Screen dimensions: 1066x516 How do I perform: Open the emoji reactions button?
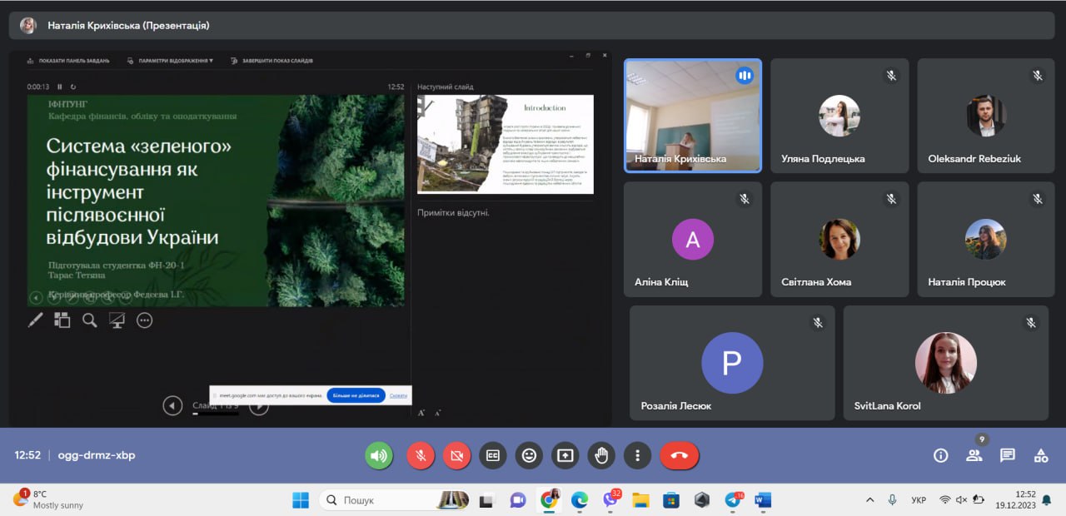pos(529,455)
